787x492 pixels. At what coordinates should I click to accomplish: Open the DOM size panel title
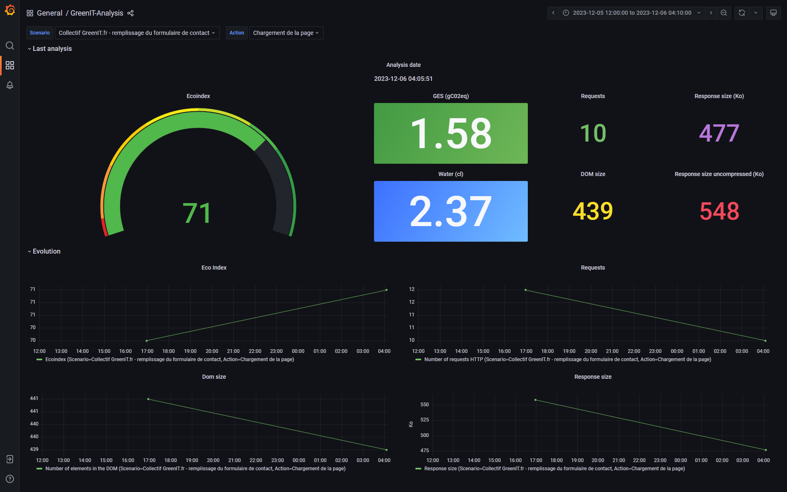[593, 174]
